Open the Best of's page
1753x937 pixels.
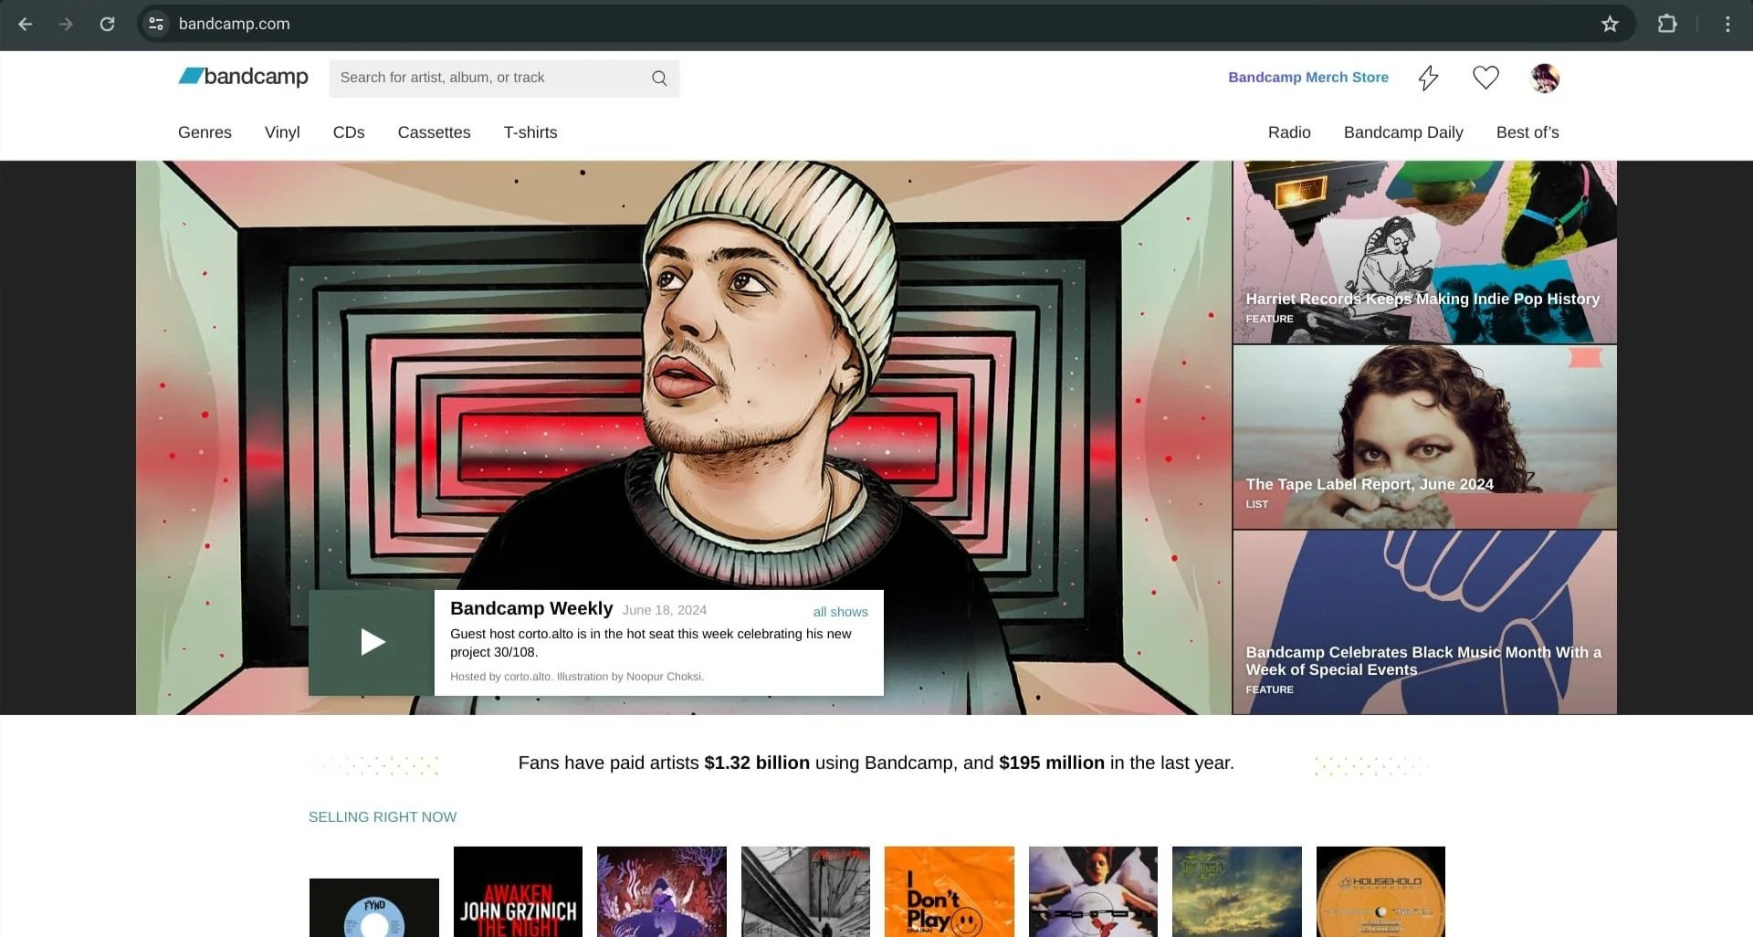click(1527, 132)
